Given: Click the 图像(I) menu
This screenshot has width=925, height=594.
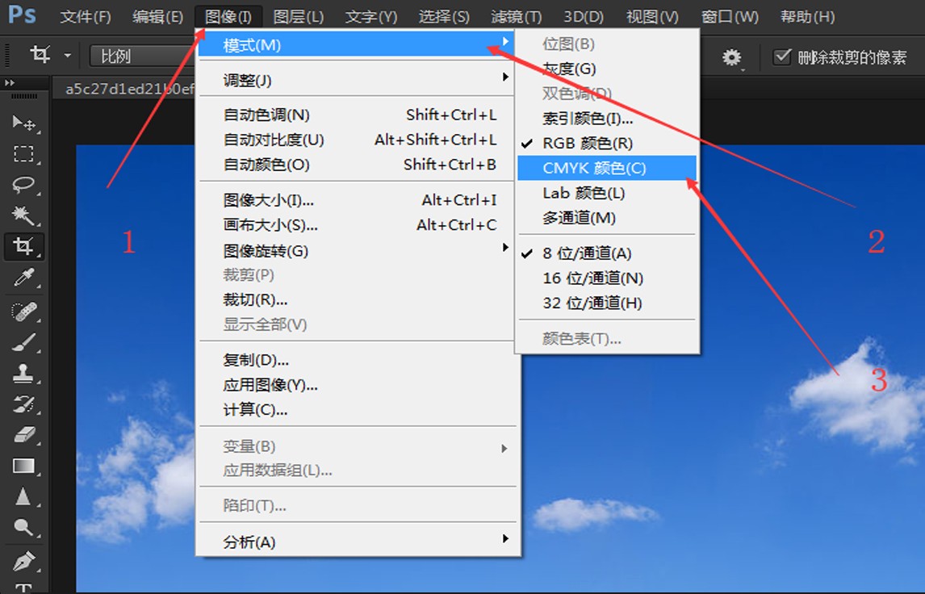Looking at the screenshot, I should (x=228, y=16).
